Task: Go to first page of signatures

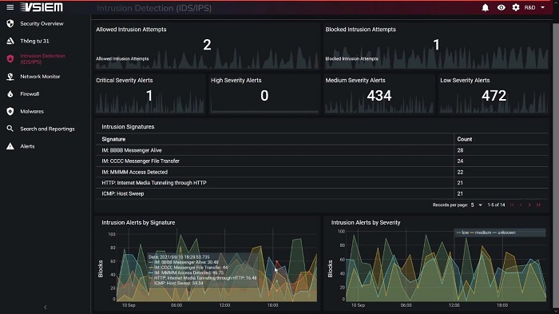Action: tap(512, 205)
